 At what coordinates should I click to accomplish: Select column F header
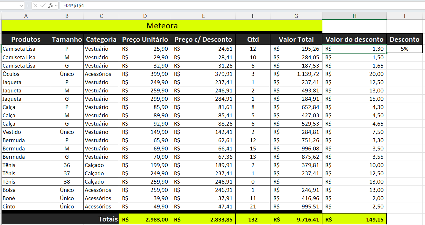click(x=253, y=16)
